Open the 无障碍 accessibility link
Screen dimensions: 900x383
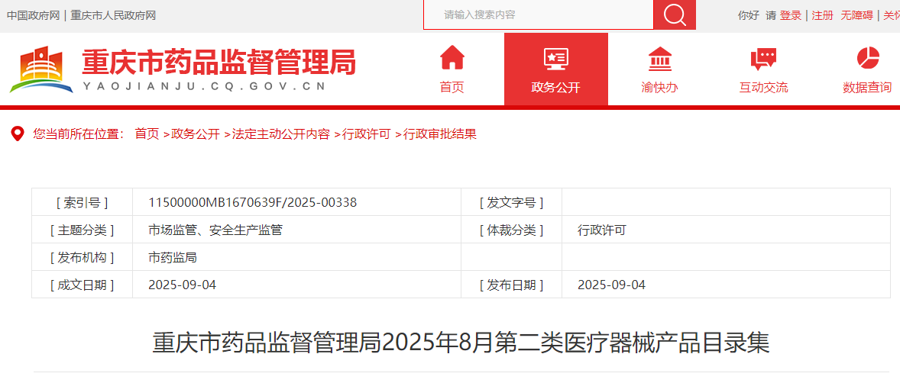pyautogui.click(x=856, y=15)
